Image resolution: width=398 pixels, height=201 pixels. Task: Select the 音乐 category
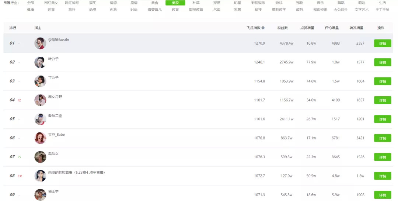pos(320,3)
